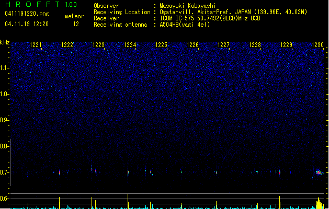Select the observer name Masayuki Kobayashi

(x=188, y=6)
